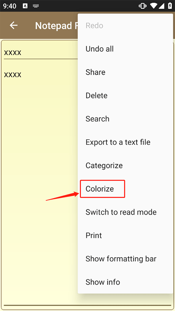Click the note body text 'xxxx'

[12, 75]
